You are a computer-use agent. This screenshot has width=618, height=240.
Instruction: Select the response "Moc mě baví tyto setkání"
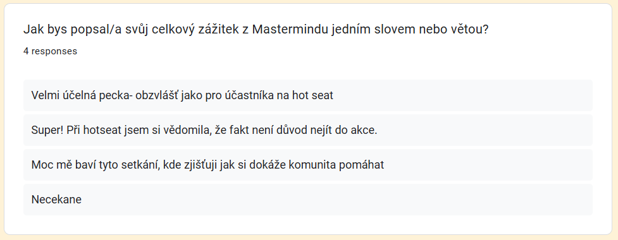pos(308,164)
